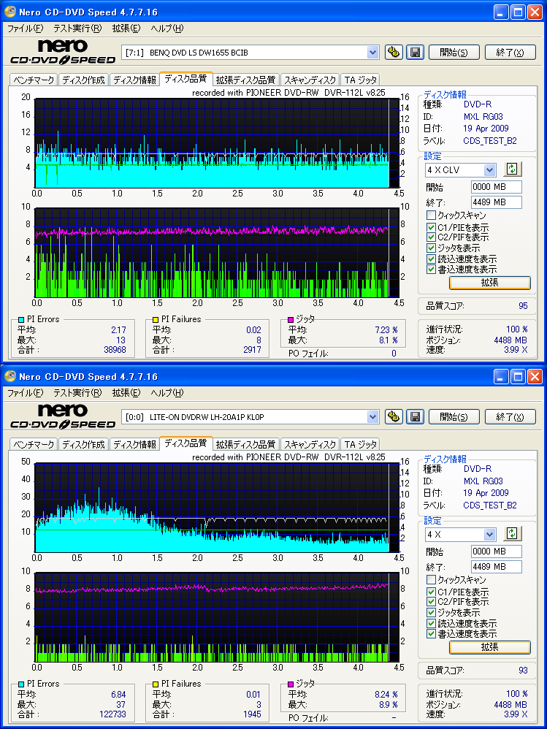
Task: Switch to ディスク作成 tab in BENQ window
Action: click(84, 80)
